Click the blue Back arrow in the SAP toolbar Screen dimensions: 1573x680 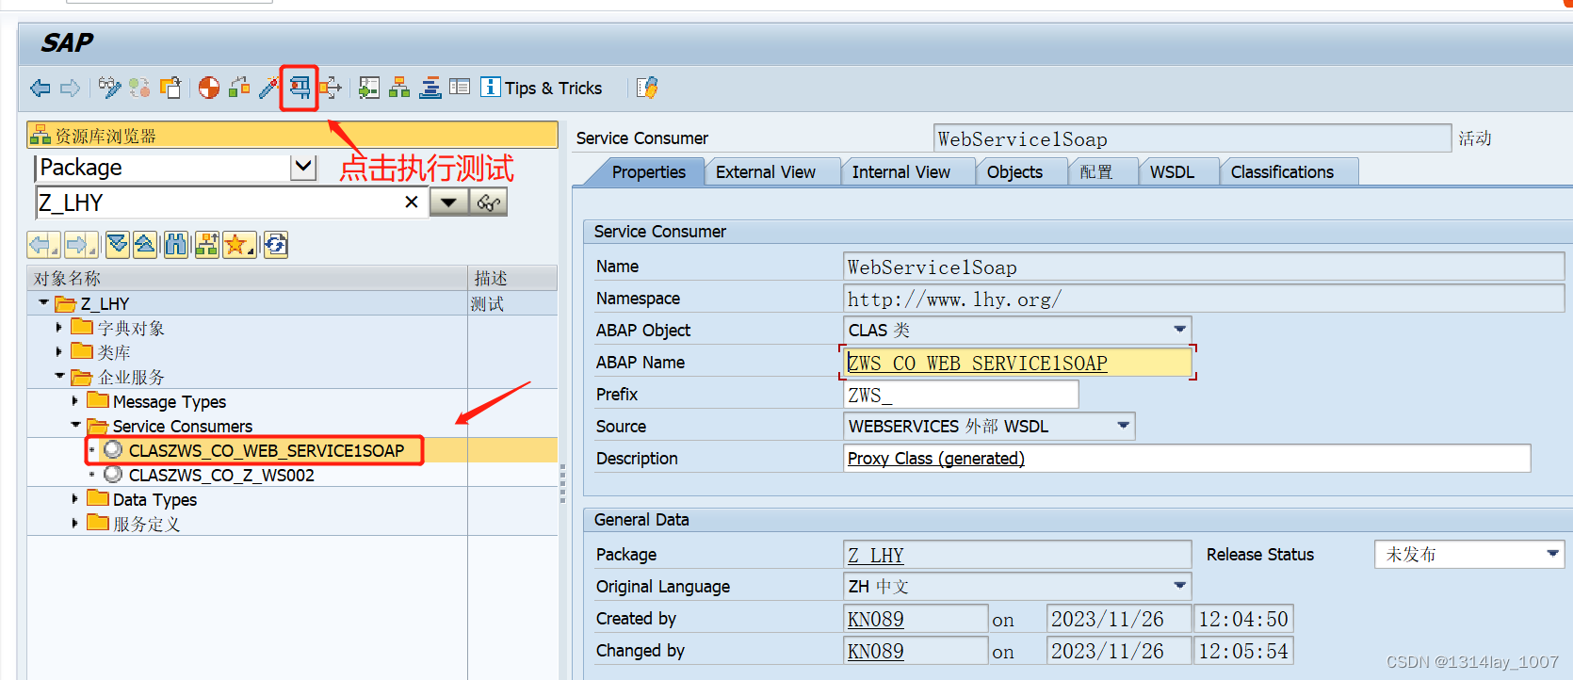click(x=41, y=89)
